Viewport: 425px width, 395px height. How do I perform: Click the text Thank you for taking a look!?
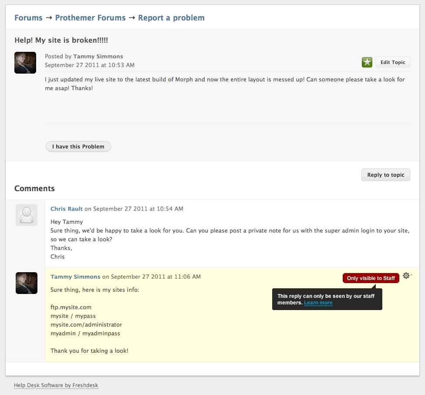pos(89,351)
